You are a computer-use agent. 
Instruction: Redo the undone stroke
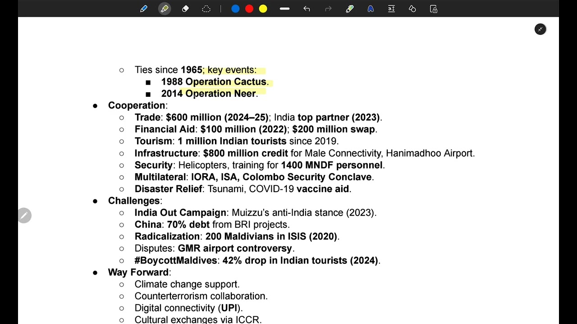pos(328,9)
